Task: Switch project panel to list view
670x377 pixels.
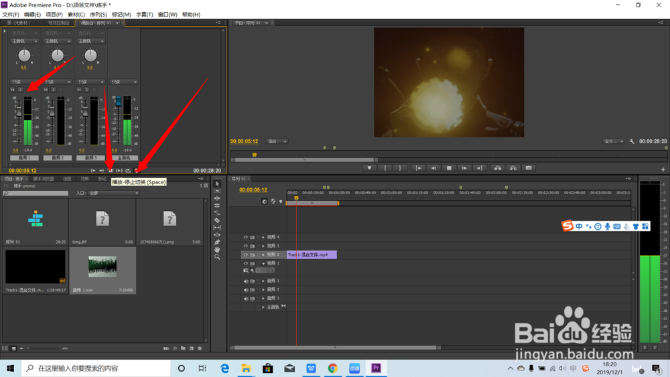Action: pyautogui.click(x=5, y=348)
